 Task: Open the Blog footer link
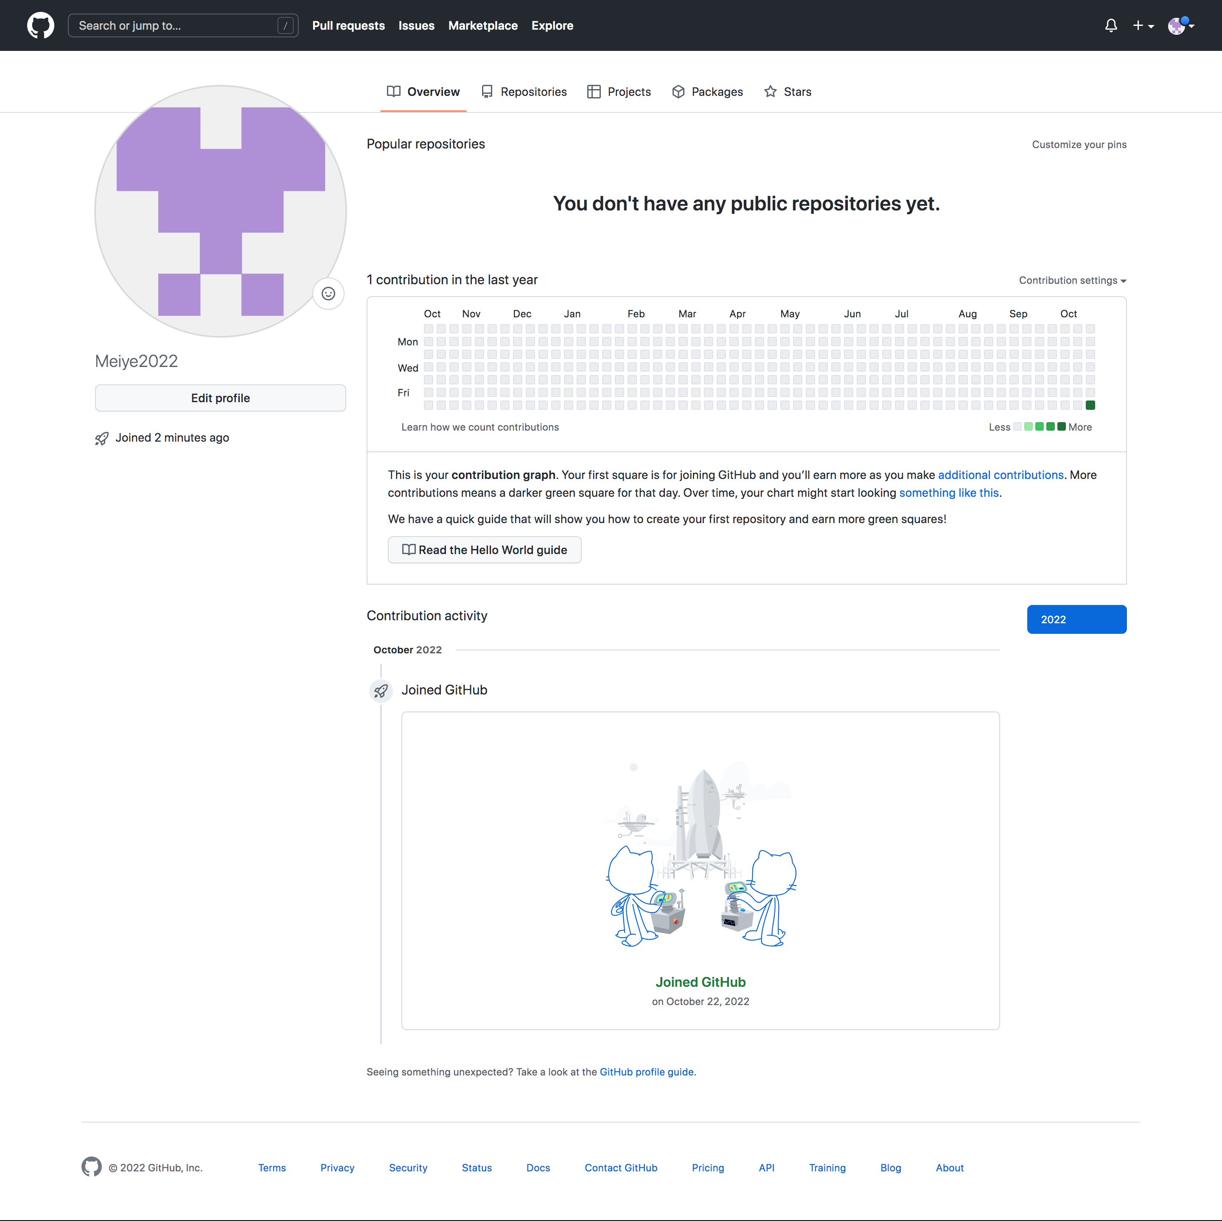[x=891, y=1168]
